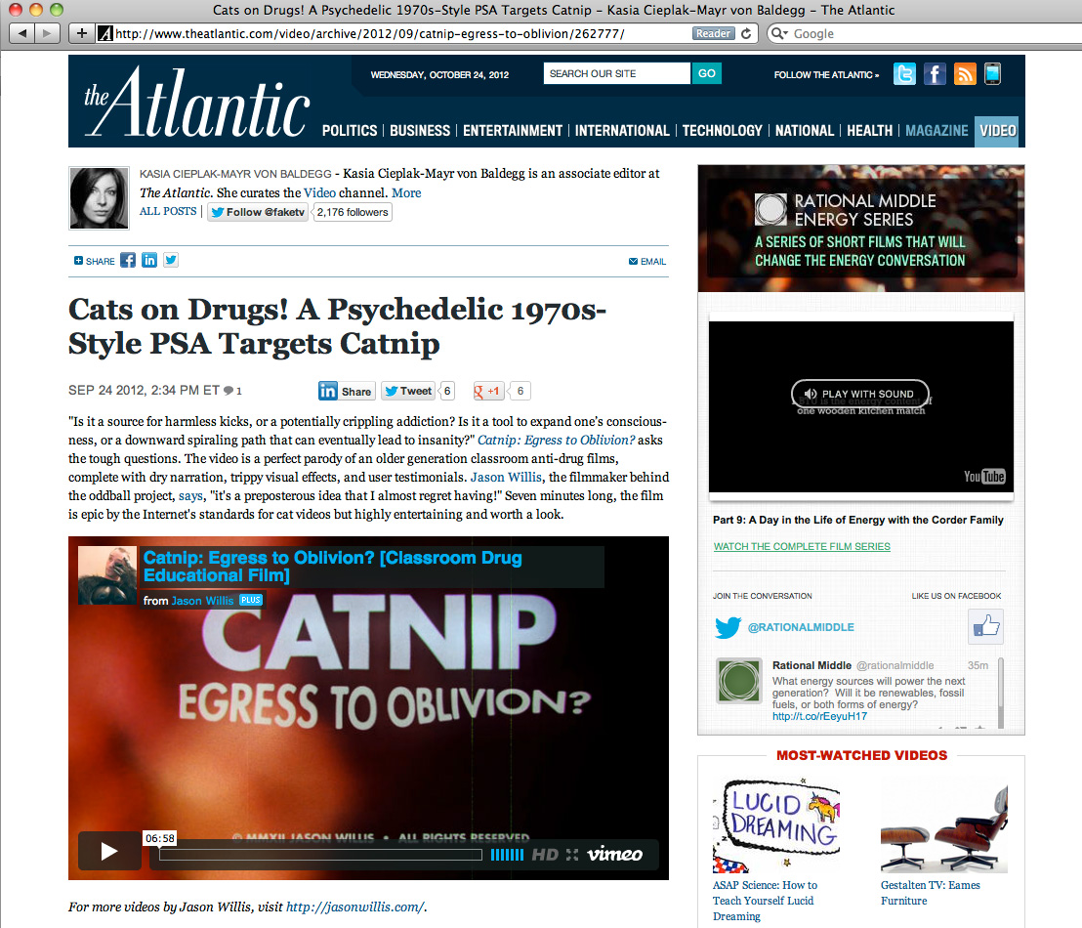This screenshot has width=1082, height=928.
Task: Click the Search Our Site field
Action: (x=617, y=73)
